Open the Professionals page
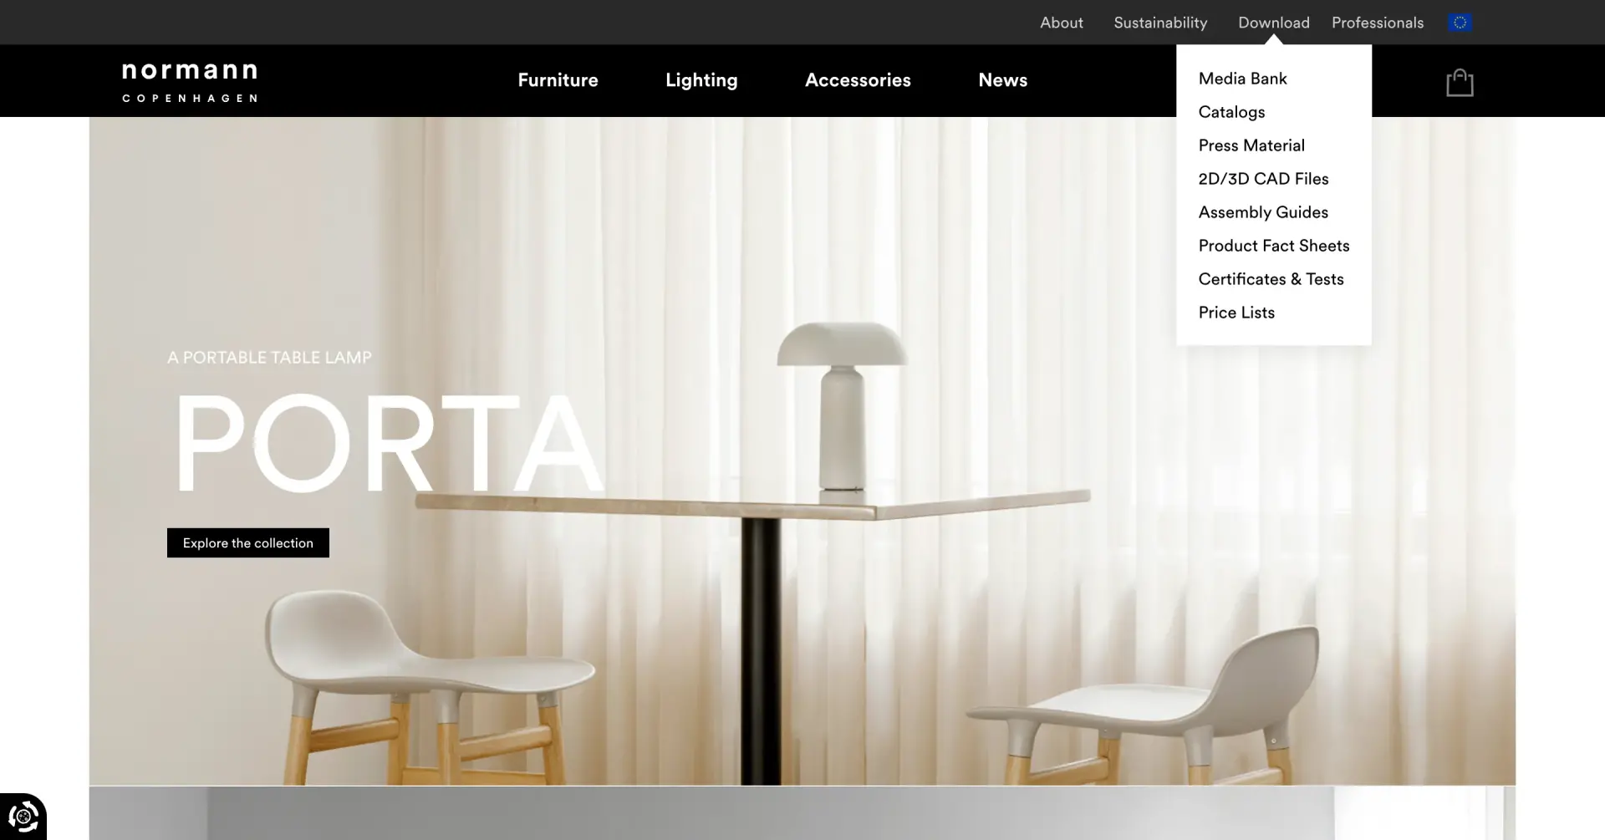The image size is (1605, 840). coord(1378,23)
